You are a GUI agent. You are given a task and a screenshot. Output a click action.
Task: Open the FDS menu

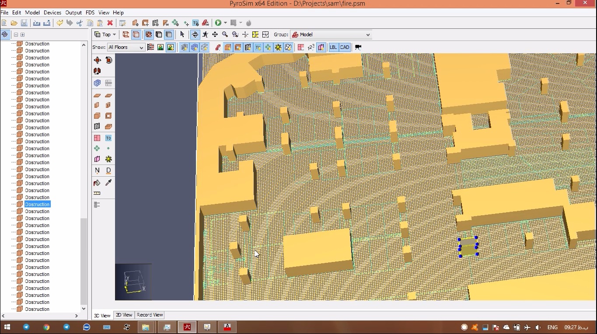tap(90, 13)
